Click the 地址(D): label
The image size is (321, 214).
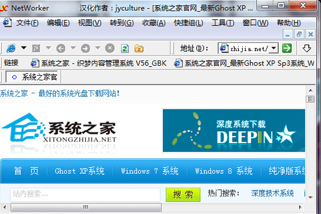click(194, 48)
